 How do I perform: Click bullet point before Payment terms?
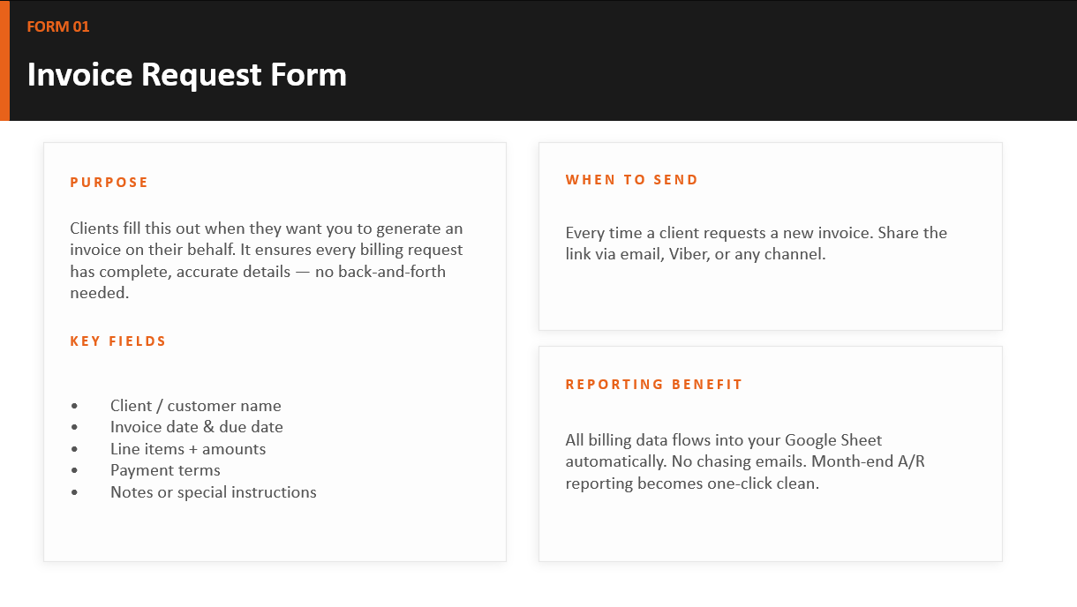pos(74,471)
